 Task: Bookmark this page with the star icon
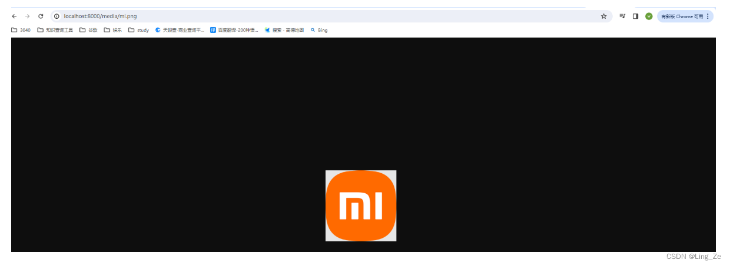603,16
